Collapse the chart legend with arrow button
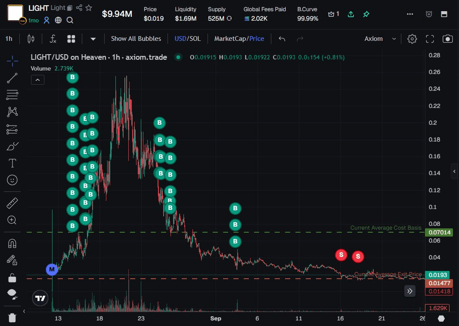 point(37,80)
